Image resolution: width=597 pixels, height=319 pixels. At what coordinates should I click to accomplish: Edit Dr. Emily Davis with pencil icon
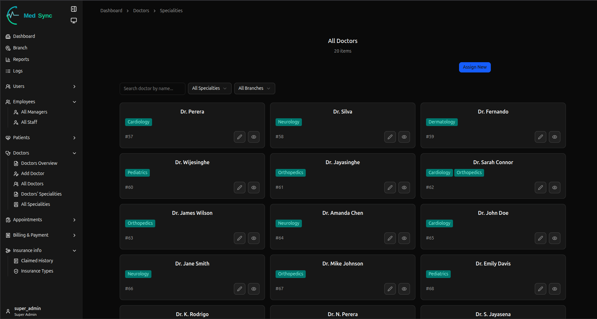[x=540, y=289]
